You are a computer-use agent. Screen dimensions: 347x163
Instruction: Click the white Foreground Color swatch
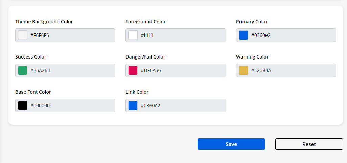pyautogui.click(x=133, y=35)
